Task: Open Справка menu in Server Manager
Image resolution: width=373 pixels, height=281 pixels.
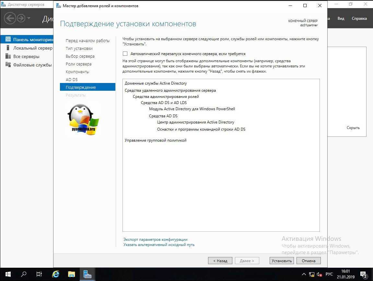Action: [359, 18]
